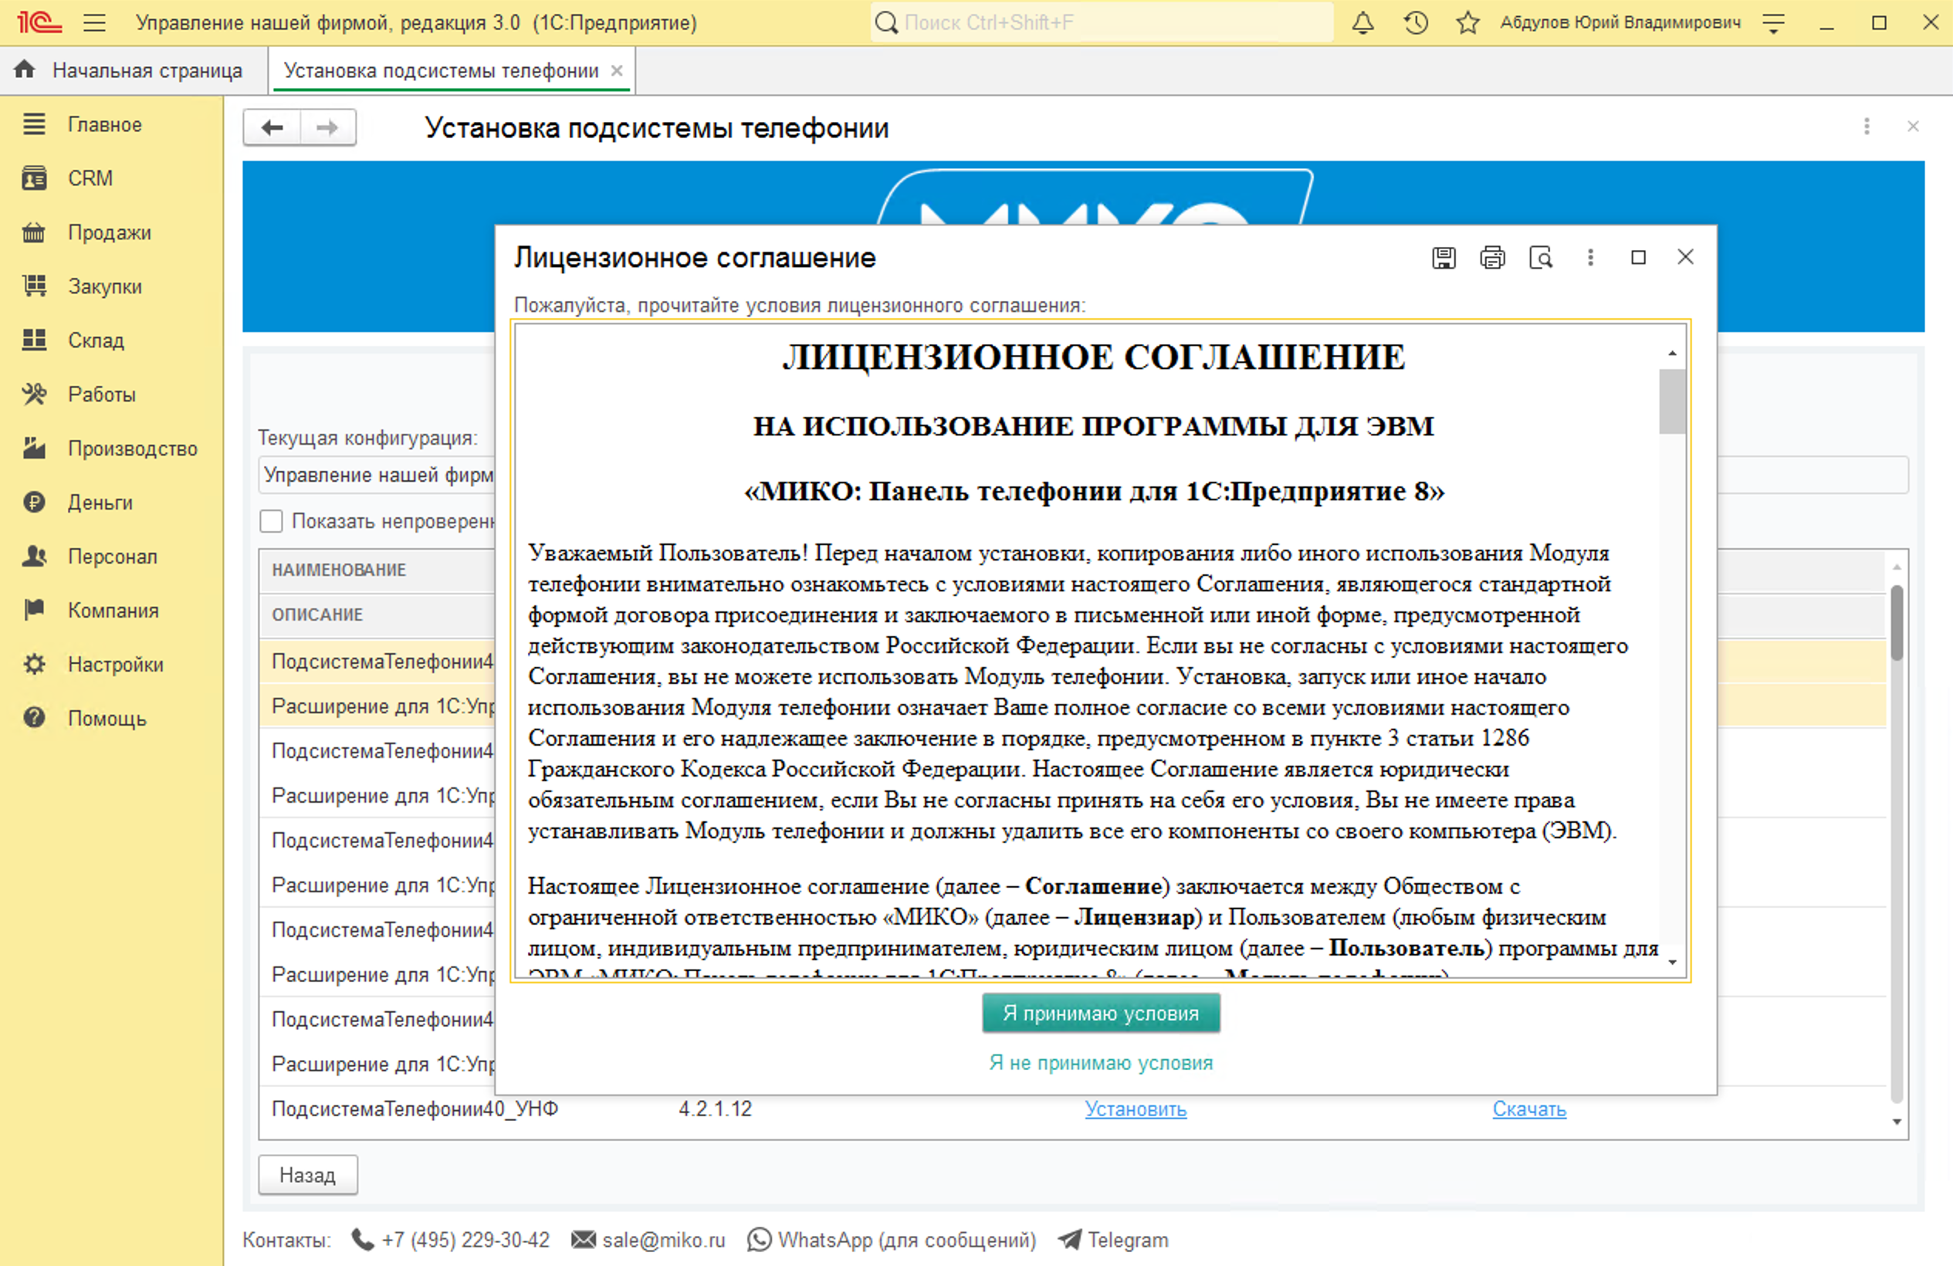
Task: Click the Я принимаю условия button
Action: pos(1101,1013)
